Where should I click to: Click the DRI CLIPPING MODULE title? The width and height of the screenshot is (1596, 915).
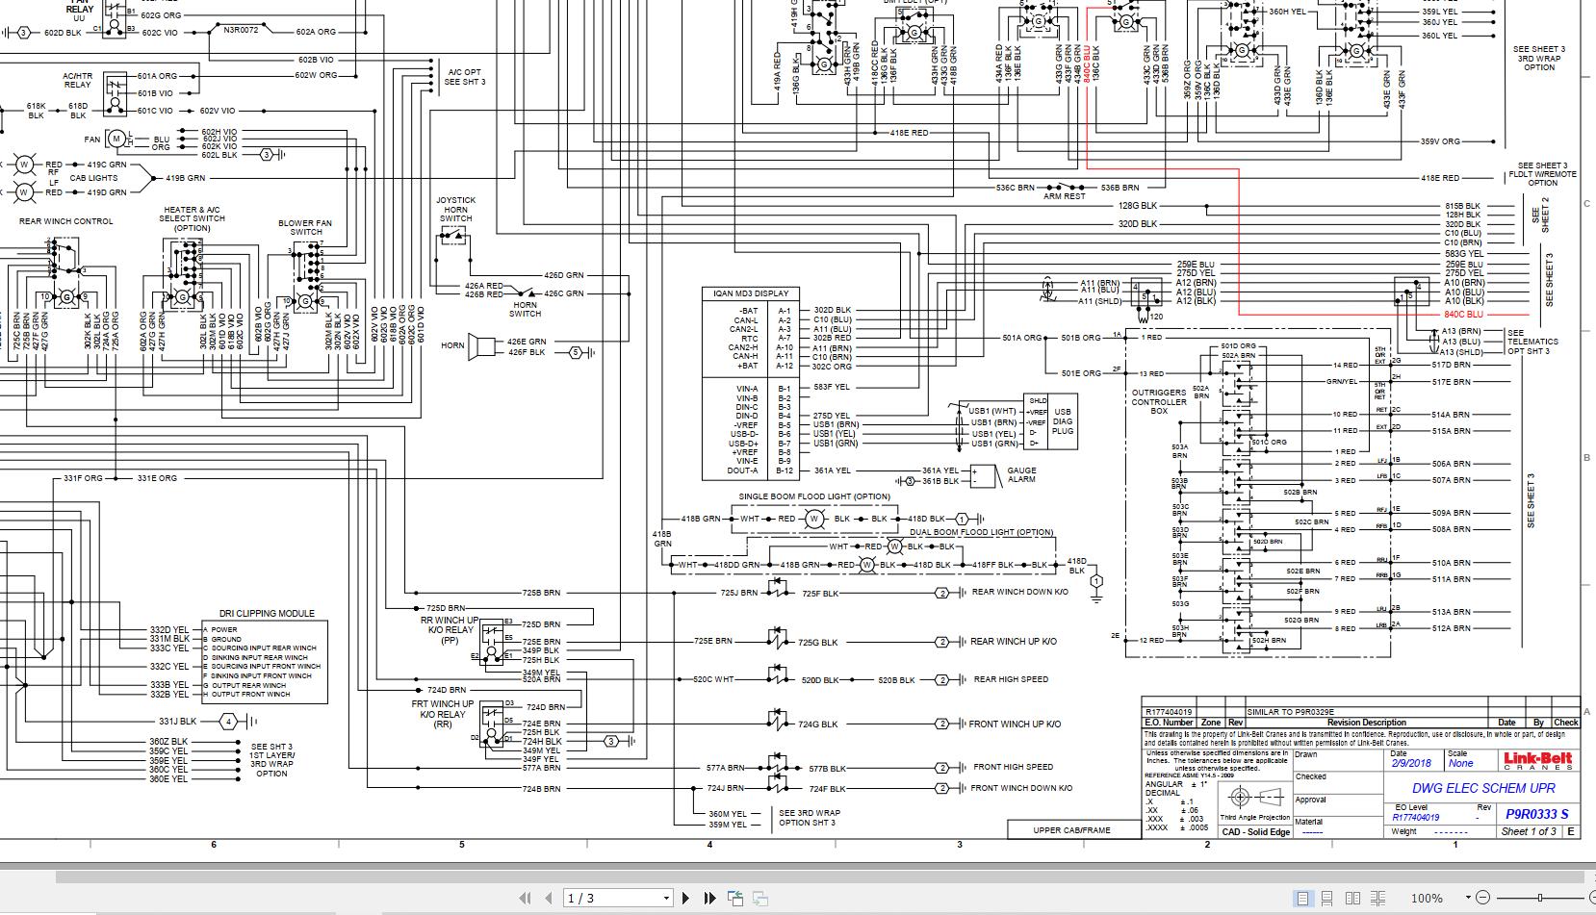tap(267, 613)
